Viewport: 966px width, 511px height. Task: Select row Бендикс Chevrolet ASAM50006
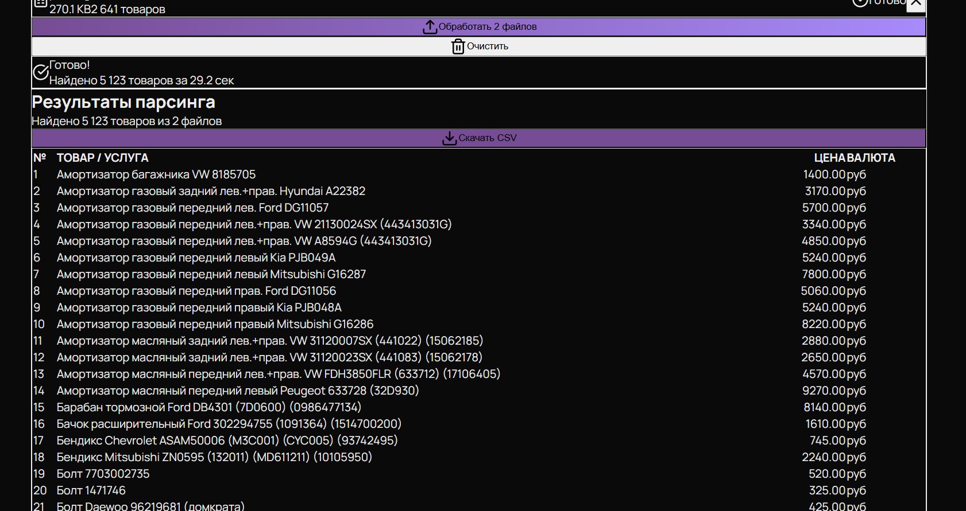[x=478, y=440]
